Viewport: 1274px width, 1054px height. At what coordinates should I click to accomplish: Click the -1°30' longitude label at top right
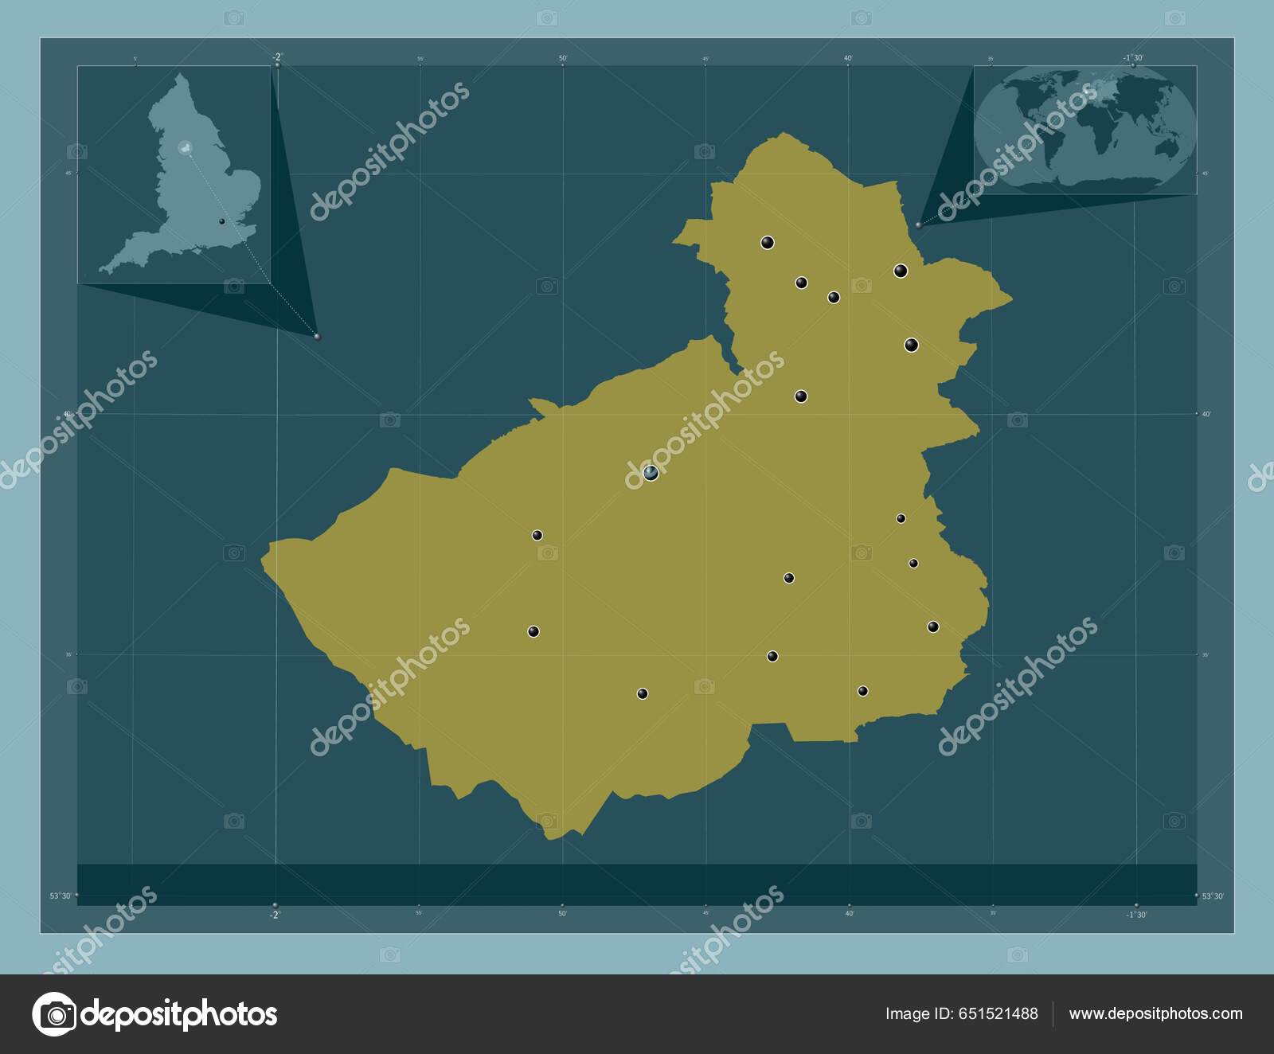(x=1132, y=58)
